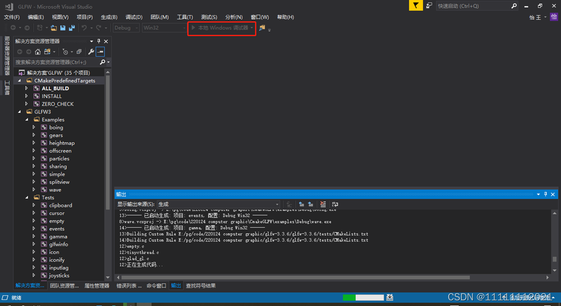Click the Open File folder icon
This screenshot has width=561, height=306.
pyautogui.click(x=54, y=28)
